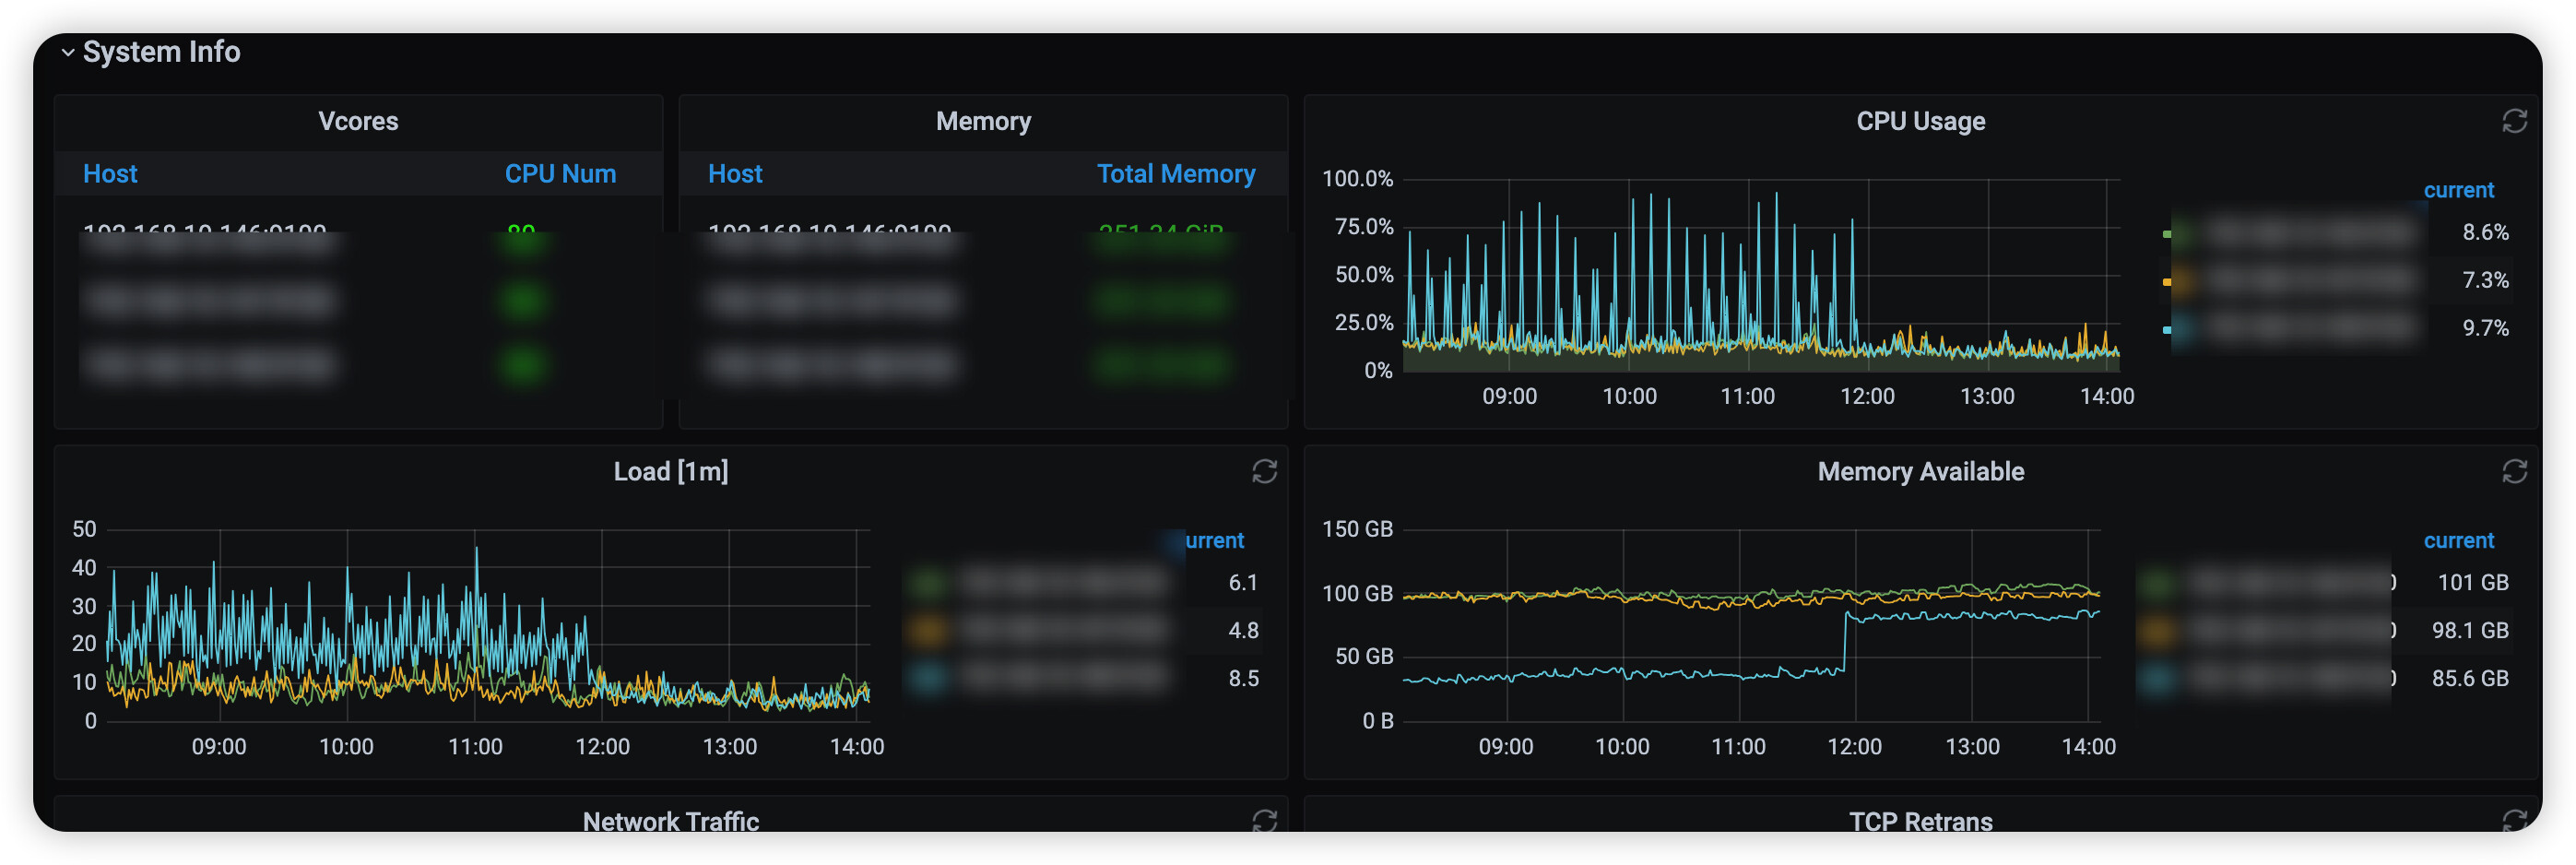The width and height of the screenshot is (2576, 865).
Task: Sort Vcores table by Host column
Action: tap(110, 174)
